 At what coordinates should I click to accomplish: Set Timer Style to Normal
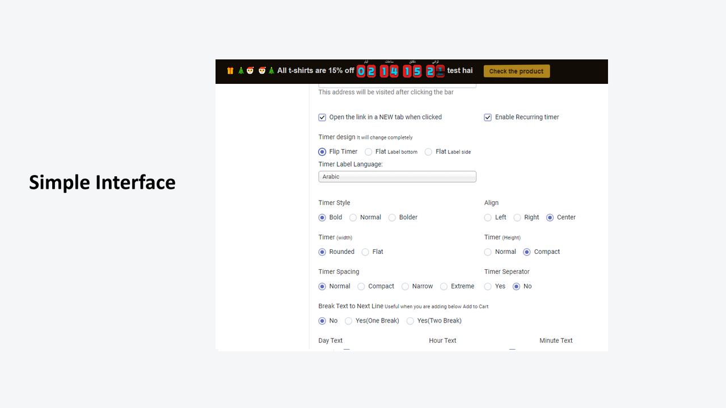point(353,218)
